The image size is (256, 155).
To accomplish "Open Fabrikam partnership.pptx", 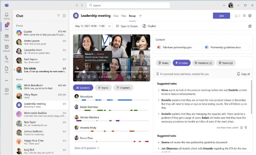I will 179,47.
